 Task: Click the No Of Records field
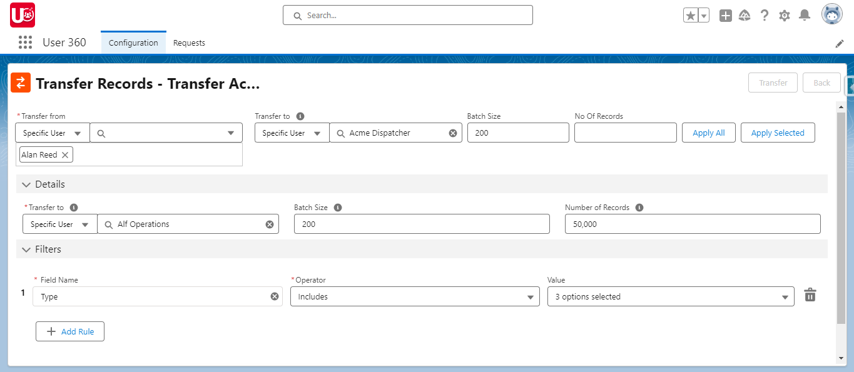pos(626,133)
